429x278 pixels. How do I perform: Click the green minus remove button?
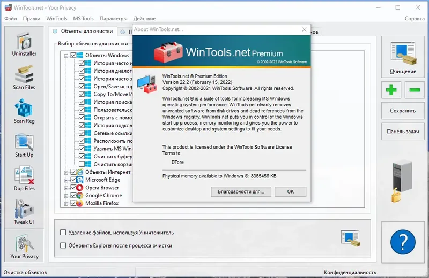click(x=415, y=90)
